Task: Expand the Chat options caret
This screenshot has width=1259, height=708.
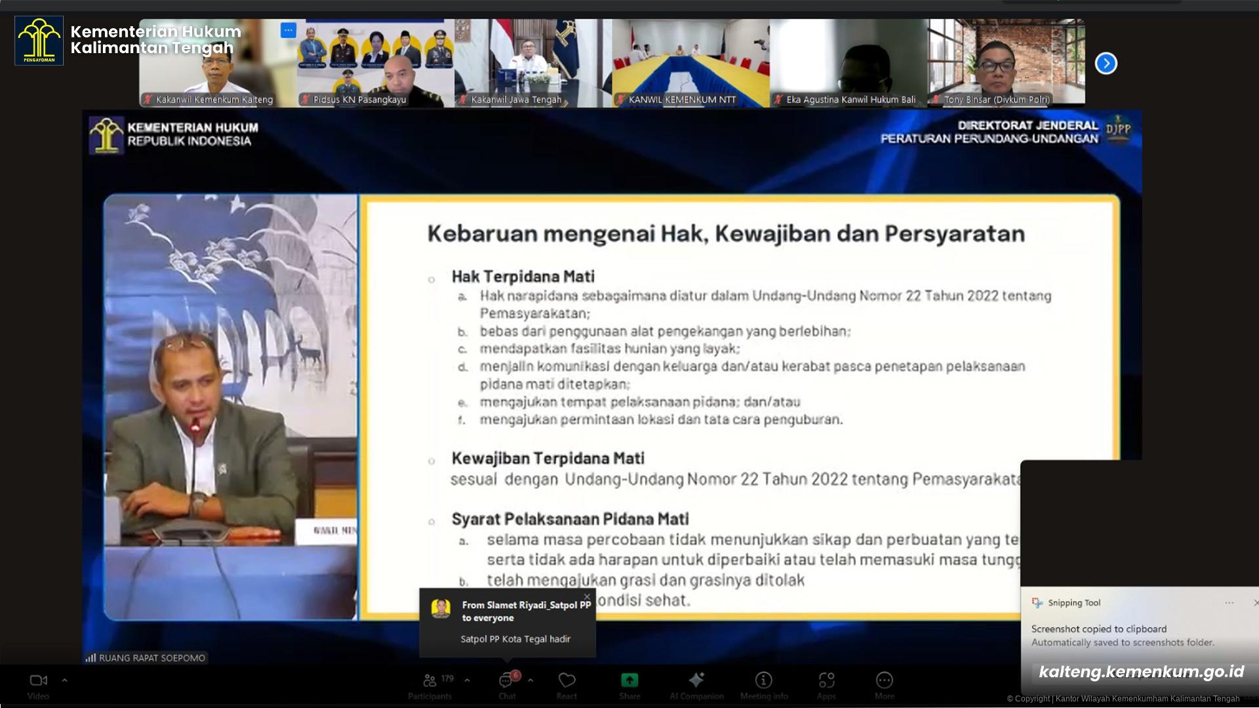Action: tap(530, 681)
